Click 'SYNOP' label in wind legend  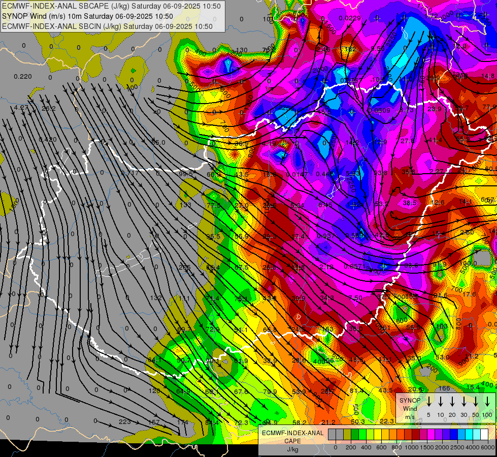[410, 400]
